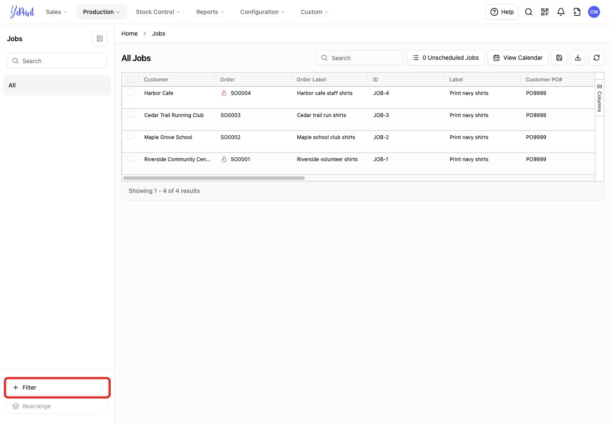The image size is (611, 424).
Task: Click the new document icon in header
Action: pyautogui.click(x=577, y=12)
